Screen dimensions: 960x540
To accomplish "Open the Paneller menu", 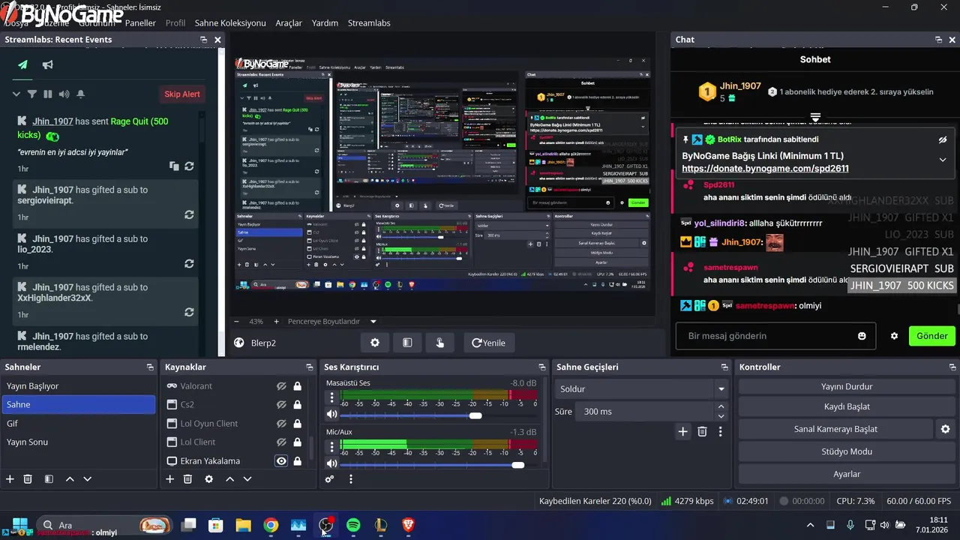I will 140,23.
